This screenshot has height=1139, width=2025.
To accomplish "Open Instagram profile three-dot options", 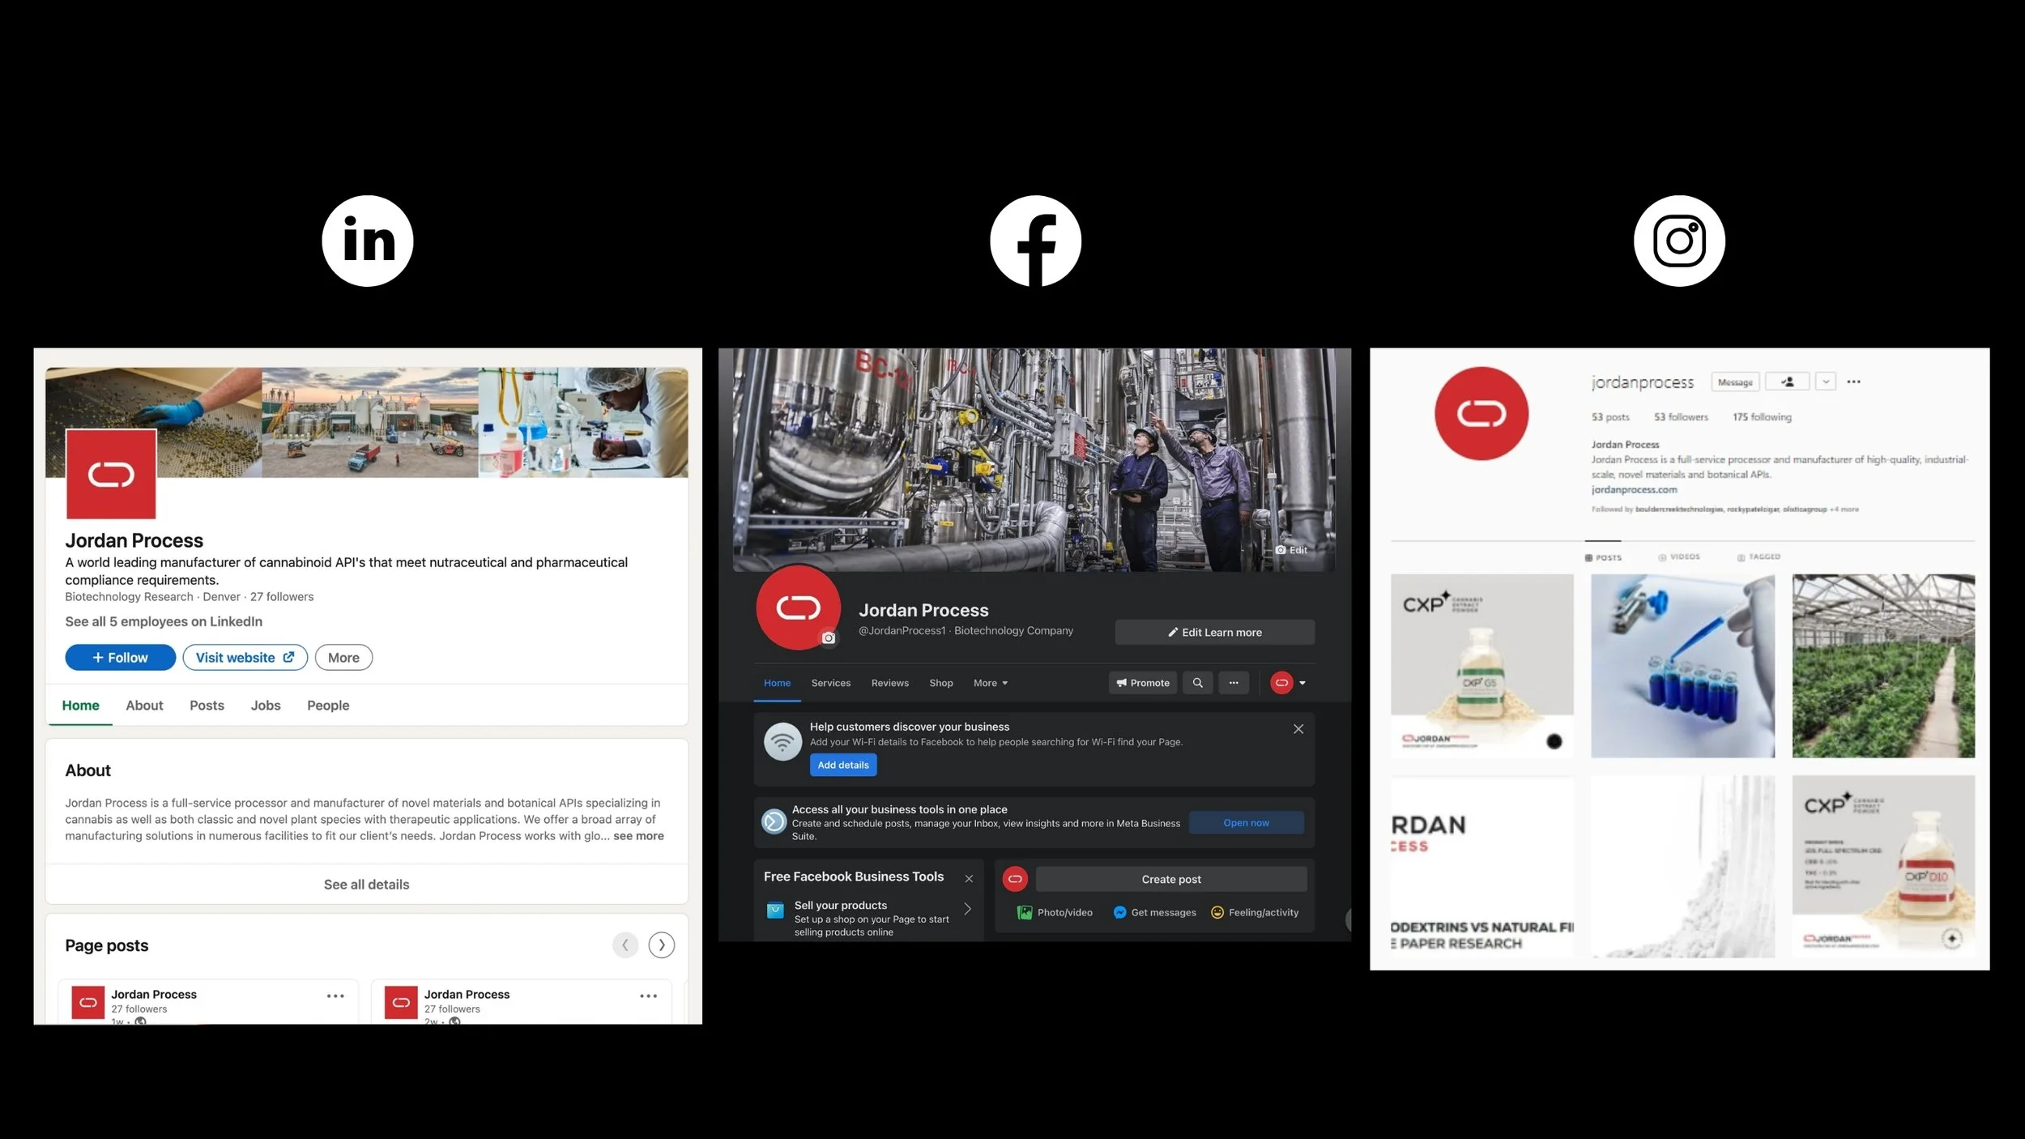I will (x=1853, y=382).
